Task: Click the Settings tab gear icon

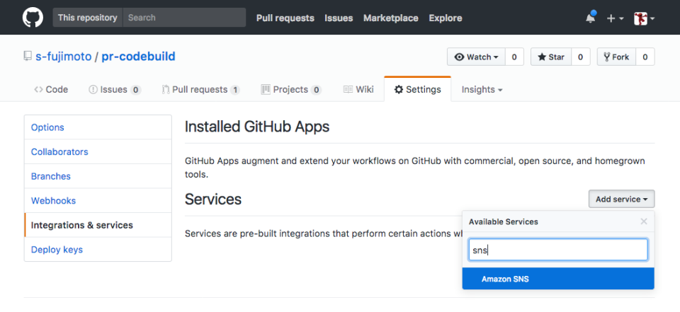Action: click(398, 89)
